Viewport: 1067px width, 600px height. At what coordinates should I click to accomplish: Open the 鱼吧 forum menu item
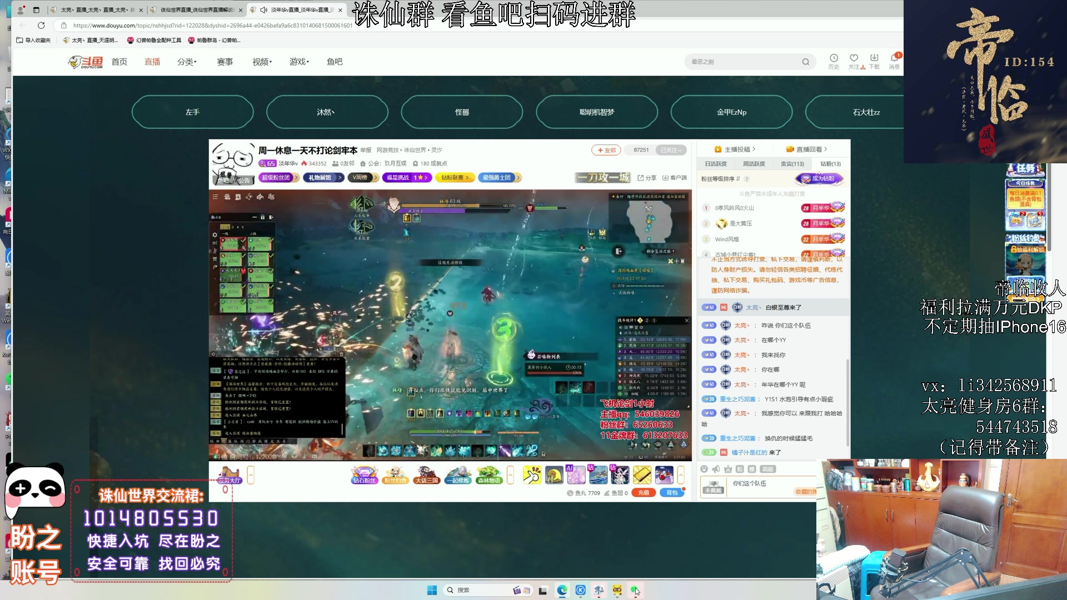click(x=335, y=62)
